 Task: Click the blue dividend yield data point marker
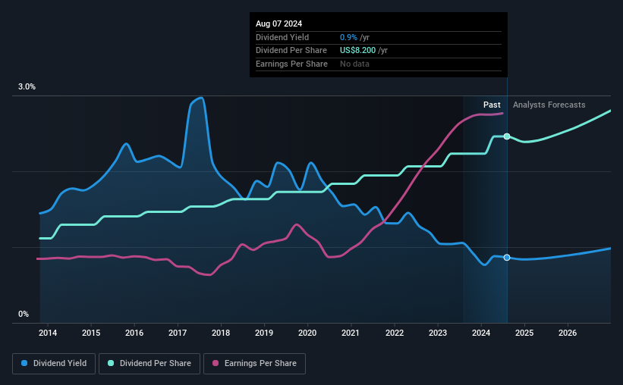(x=507, y=258)
